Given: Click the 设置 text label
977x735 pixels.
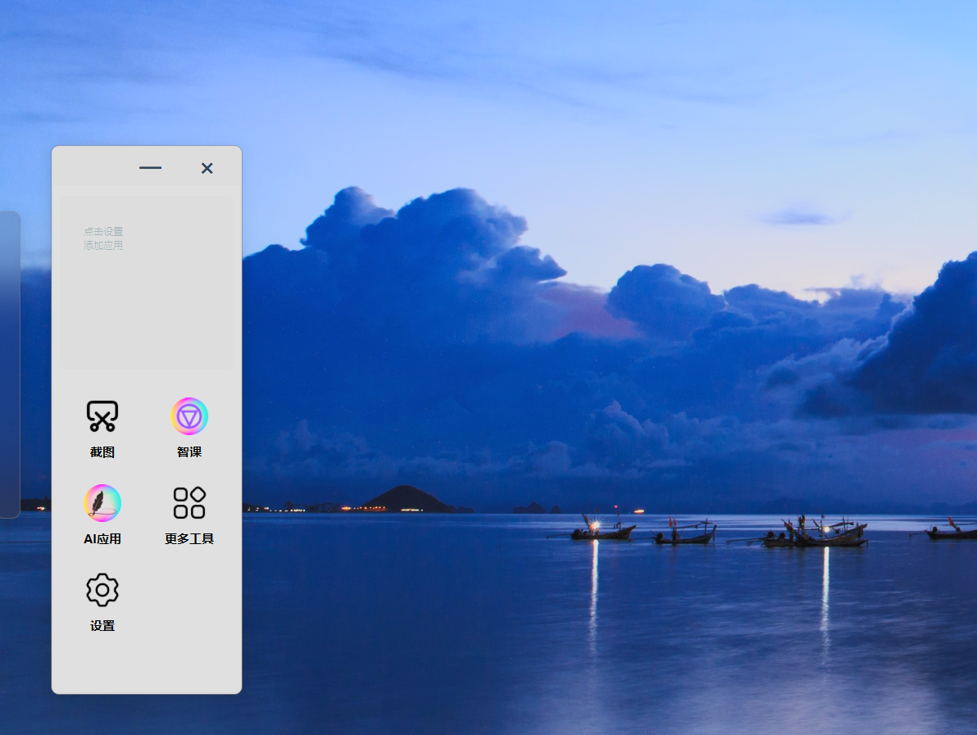Looking at the screenshot, I should pyautogui.click(x=102, y=626).
